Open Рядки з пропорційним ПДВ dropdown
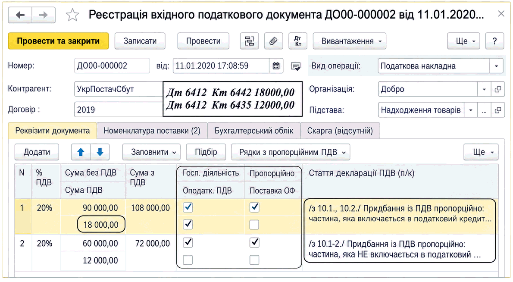513x282 pixels. click(x=291, y=152)
